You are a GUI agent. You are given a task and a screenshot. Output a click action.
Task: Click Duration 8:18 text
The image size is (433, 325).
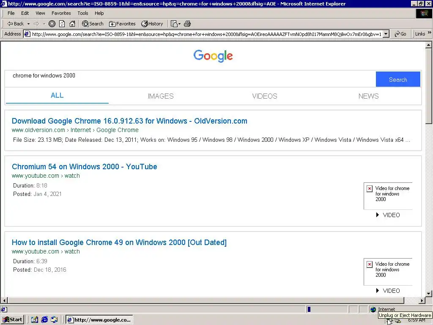pyautogui.click(x=30, y=185)
